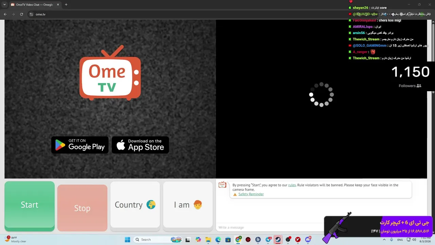
Task: Click the Followers label
Action: coord(407,86)
